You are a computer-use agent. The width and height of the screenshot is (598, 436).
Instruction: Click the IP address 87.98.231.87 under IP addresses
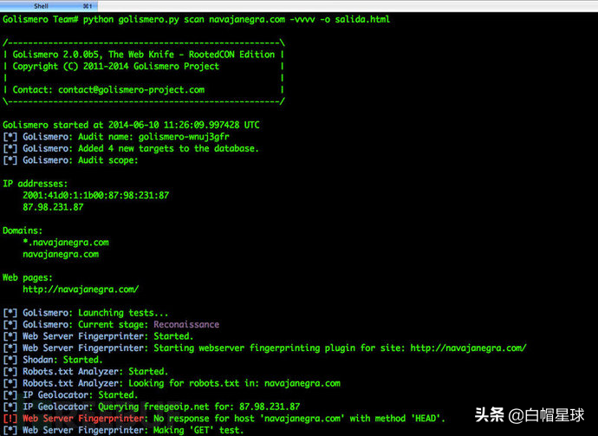coord(53,207)
